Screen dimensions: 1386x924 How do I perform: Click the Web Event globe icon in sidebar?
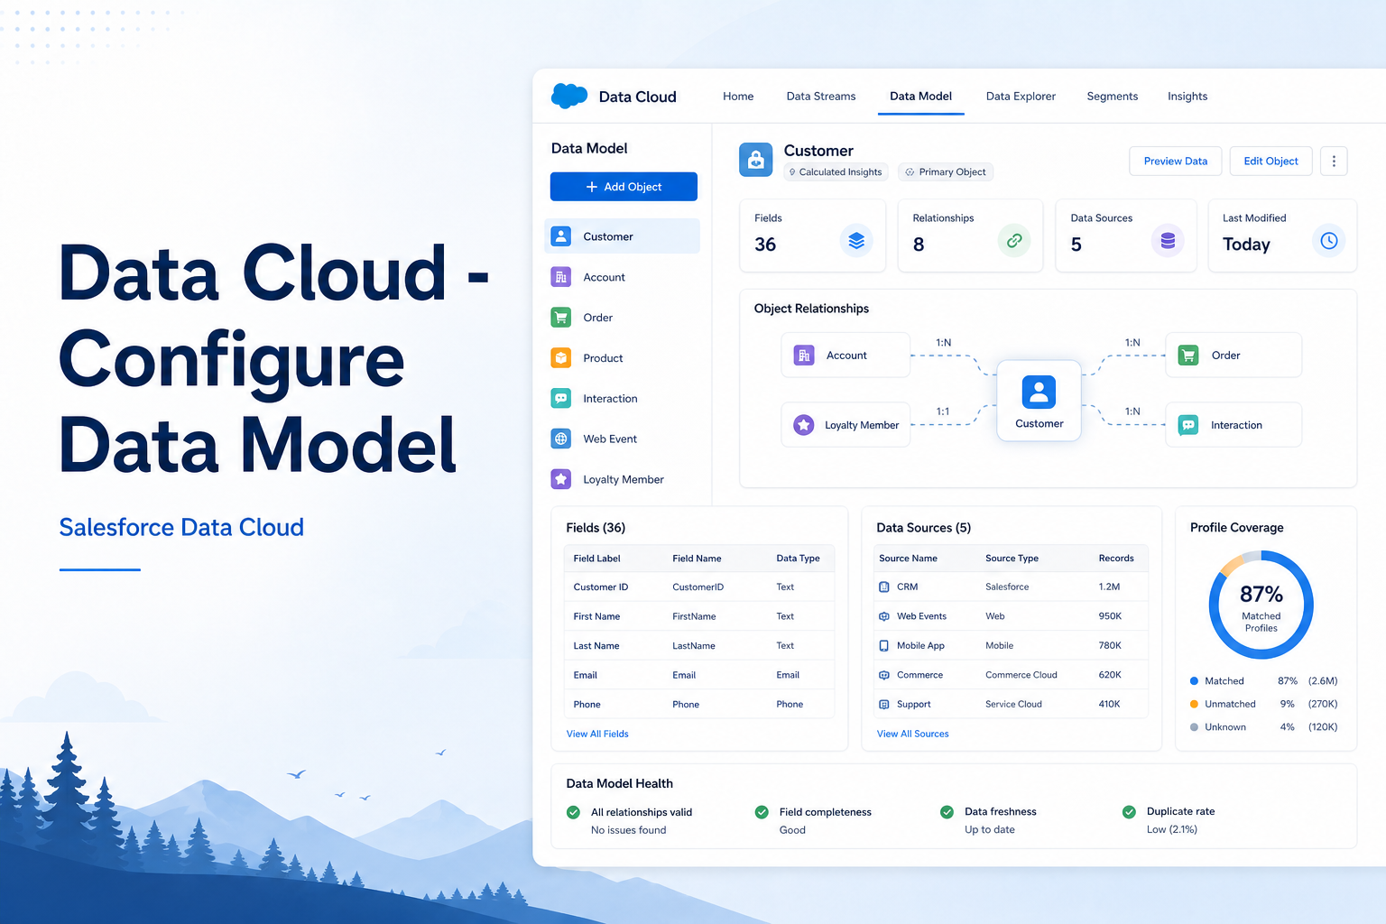561,439
